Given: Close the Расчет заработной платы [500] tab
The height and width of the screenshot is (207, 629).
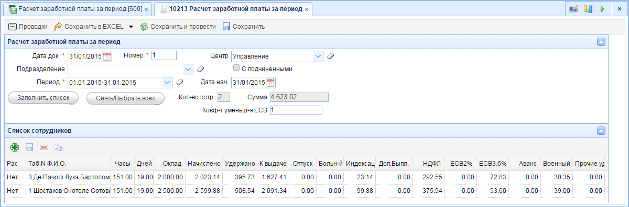Looking at the screenshot, I should click(146, 9).
